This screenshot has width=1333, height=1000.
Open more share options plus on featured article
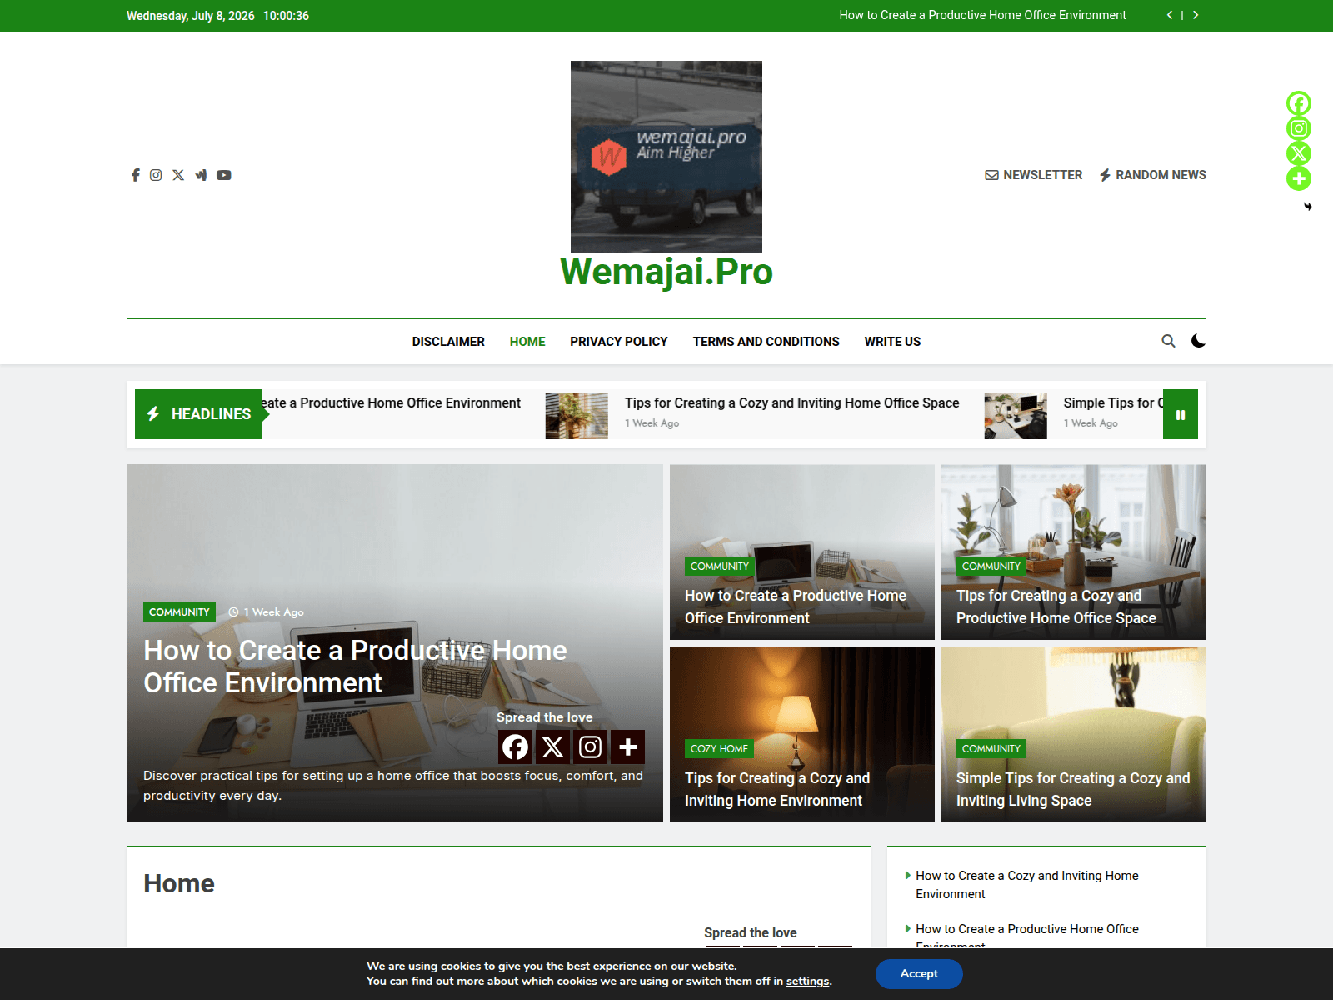click(628, 747)
